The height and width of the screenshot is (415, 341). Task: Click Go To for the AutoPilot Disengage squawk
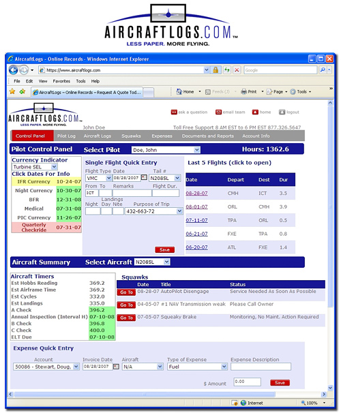coord(126,292)
